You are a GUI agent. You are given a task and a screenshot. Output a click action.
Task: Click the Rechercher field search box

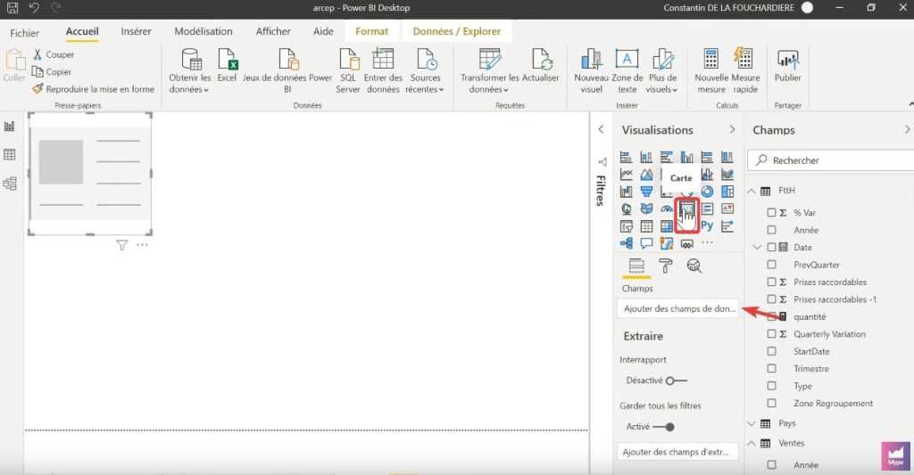click(x=831, y=160)
